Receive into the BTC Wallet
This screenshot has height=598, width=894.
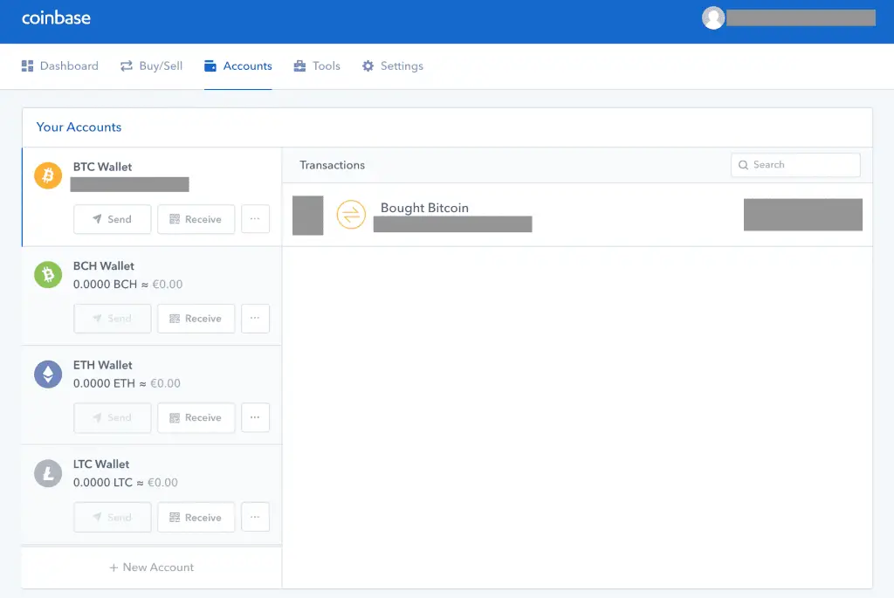[196, 219]
